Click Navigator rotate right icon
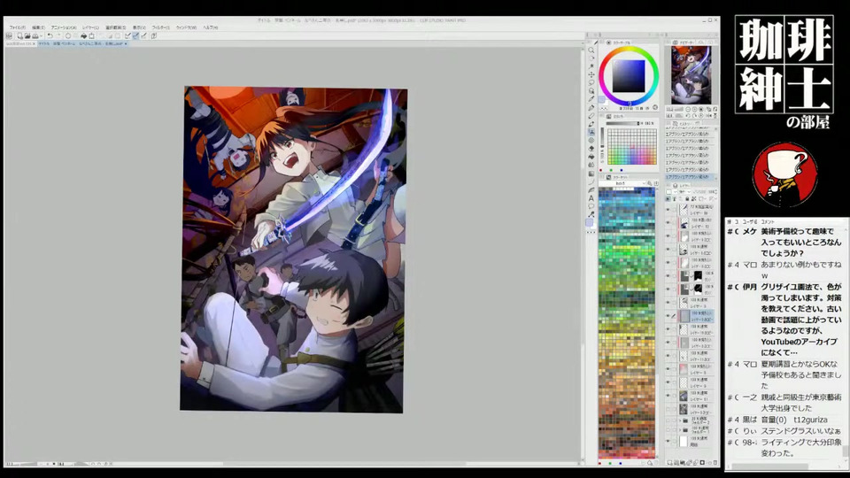The height and width of the screenshot is (478, 850). tap(694, 115)
